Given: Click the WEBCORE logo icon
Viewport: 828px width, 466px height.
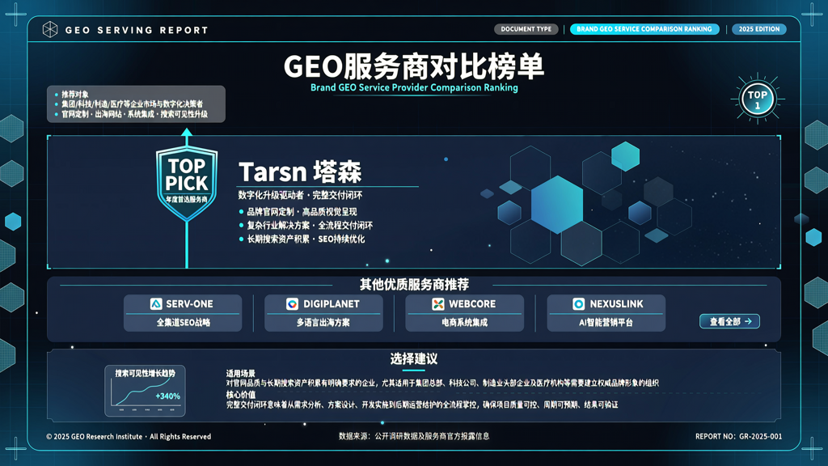Looking at the screenshot, I should (437, 304).
